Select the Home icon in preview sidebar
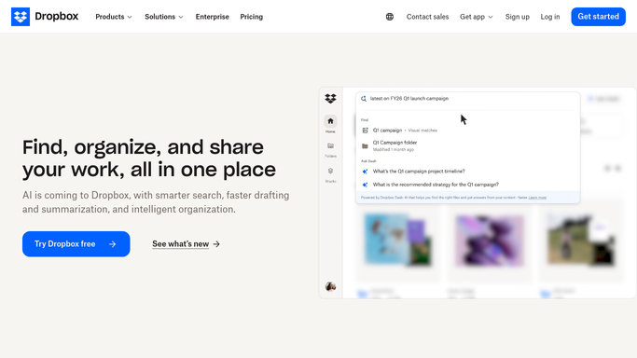Screen dimensions: 637x358 pyautogui.click(x=330, y=121)
